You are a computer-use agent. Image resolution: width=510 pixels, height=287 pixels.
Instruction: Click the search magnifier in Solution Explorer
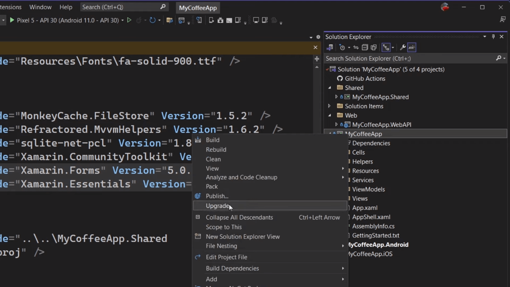coord(499,58)
